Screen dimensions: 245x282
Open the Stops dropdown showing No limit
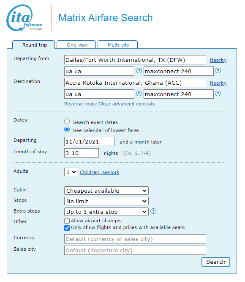(x=106, y=201)
